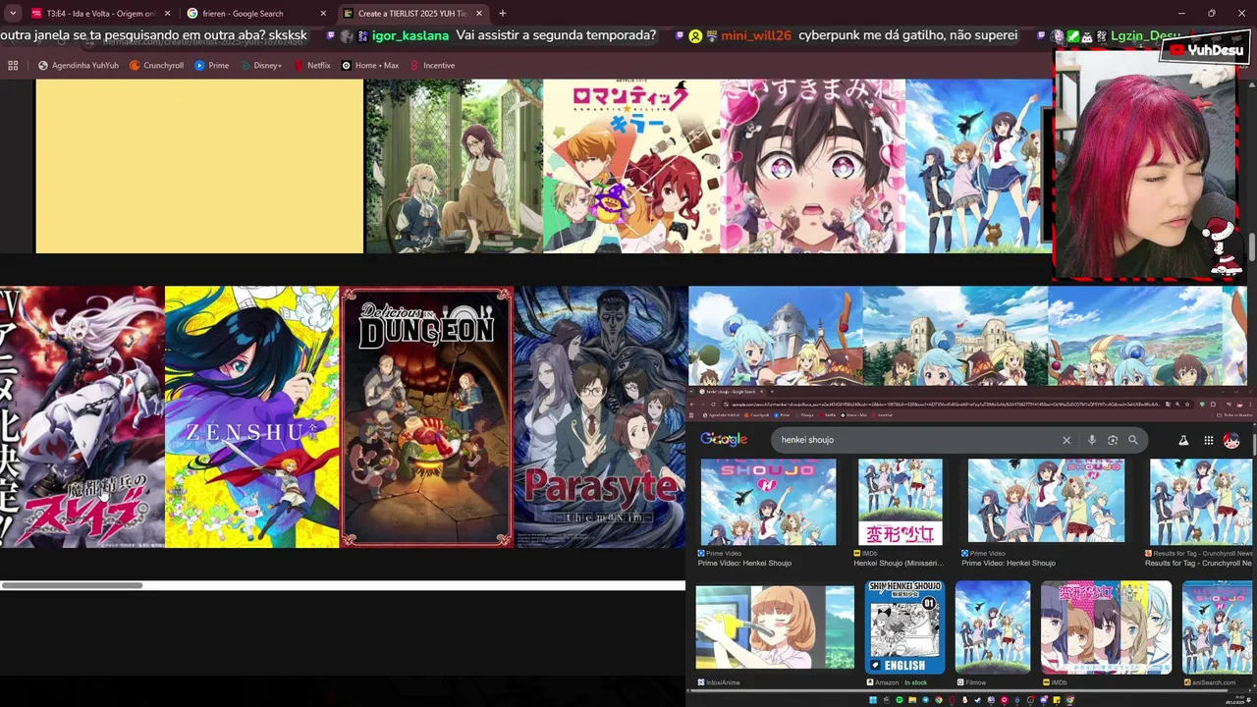Close the T3:E4 Ida e Volta tab

(x=167, y=13)
